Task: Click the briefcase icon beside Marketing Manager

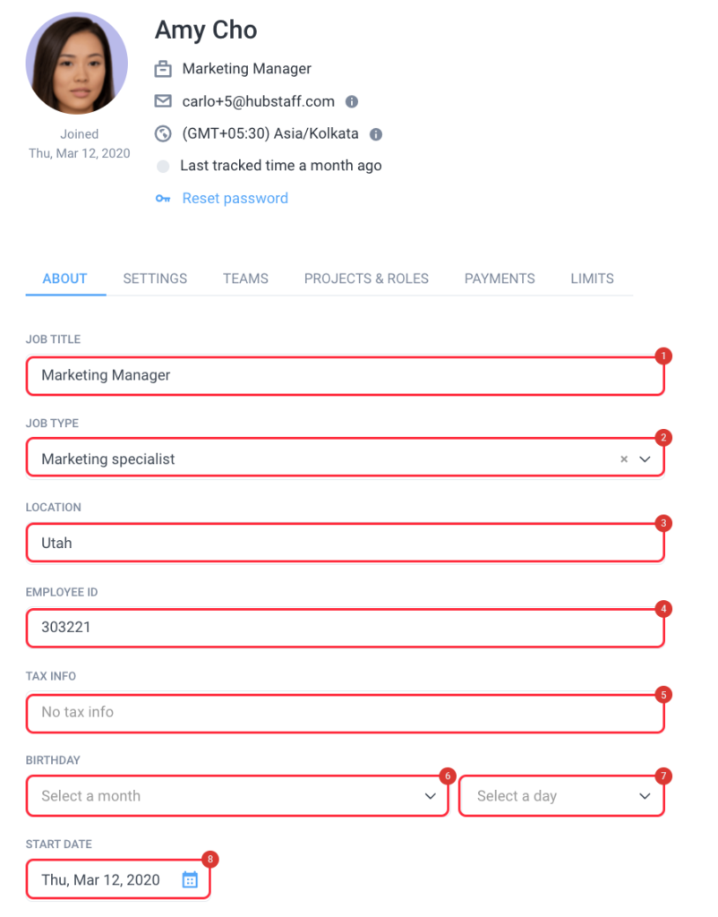Action: pyautogui.click(x=163, y=68)
